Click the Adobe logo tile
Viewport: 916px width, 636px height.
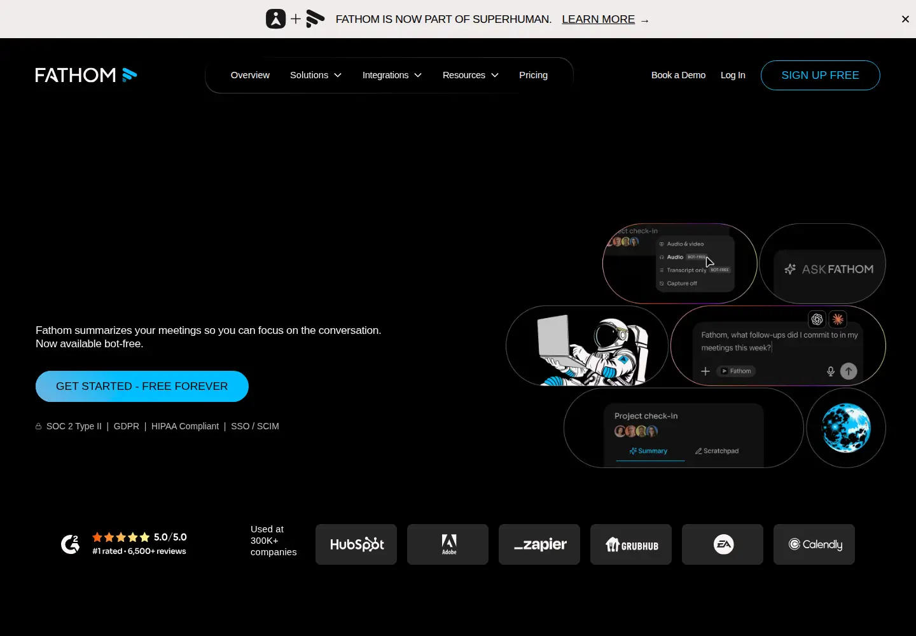tap(448, 544)
